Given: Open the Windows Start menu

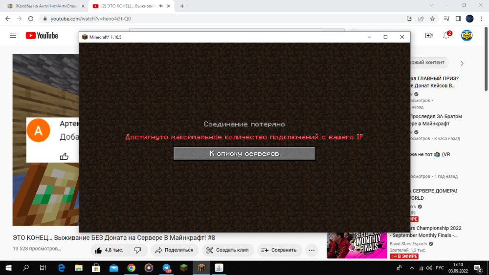Looking at the screenshot, I should pos(8,268).
